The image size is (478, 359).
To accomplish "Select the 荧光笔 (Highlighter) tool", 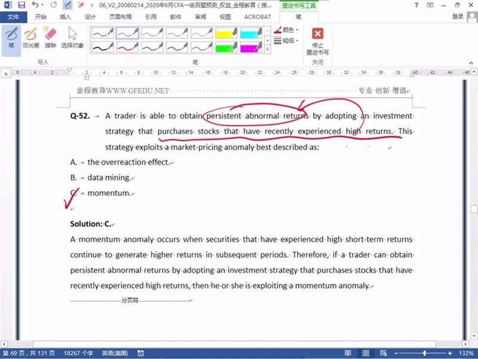I will [31, 38].
